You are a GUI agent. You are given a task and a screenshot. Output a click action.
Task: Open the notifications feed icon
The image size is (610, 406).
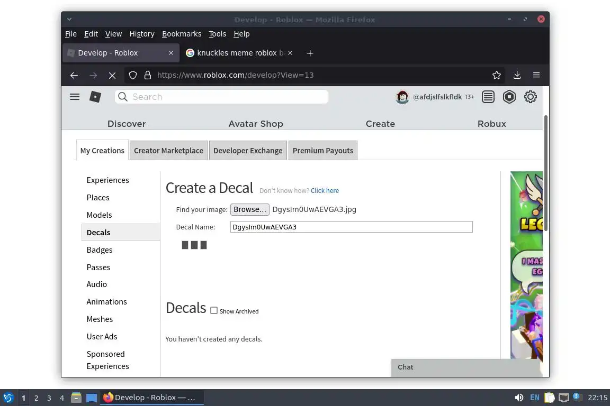click(488, 97)
